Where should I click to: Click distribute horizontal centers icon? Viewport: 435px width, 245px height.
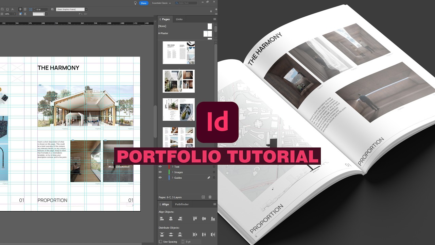[204, 234]
